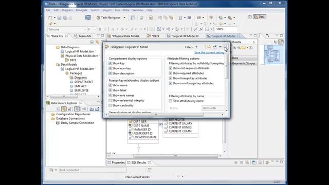Open the Window menu

138,10
